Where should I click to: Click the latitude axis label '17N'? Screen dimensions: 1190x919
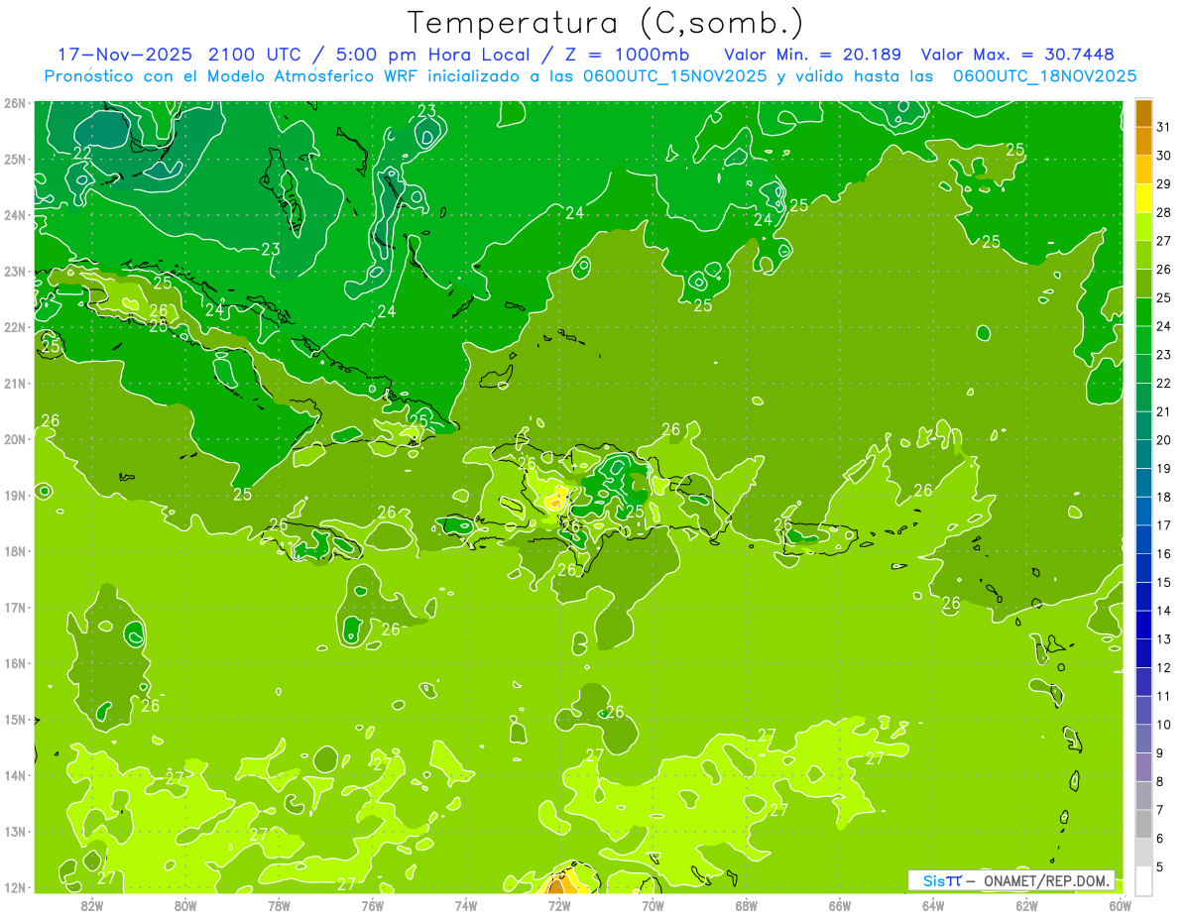pos(16,608)
